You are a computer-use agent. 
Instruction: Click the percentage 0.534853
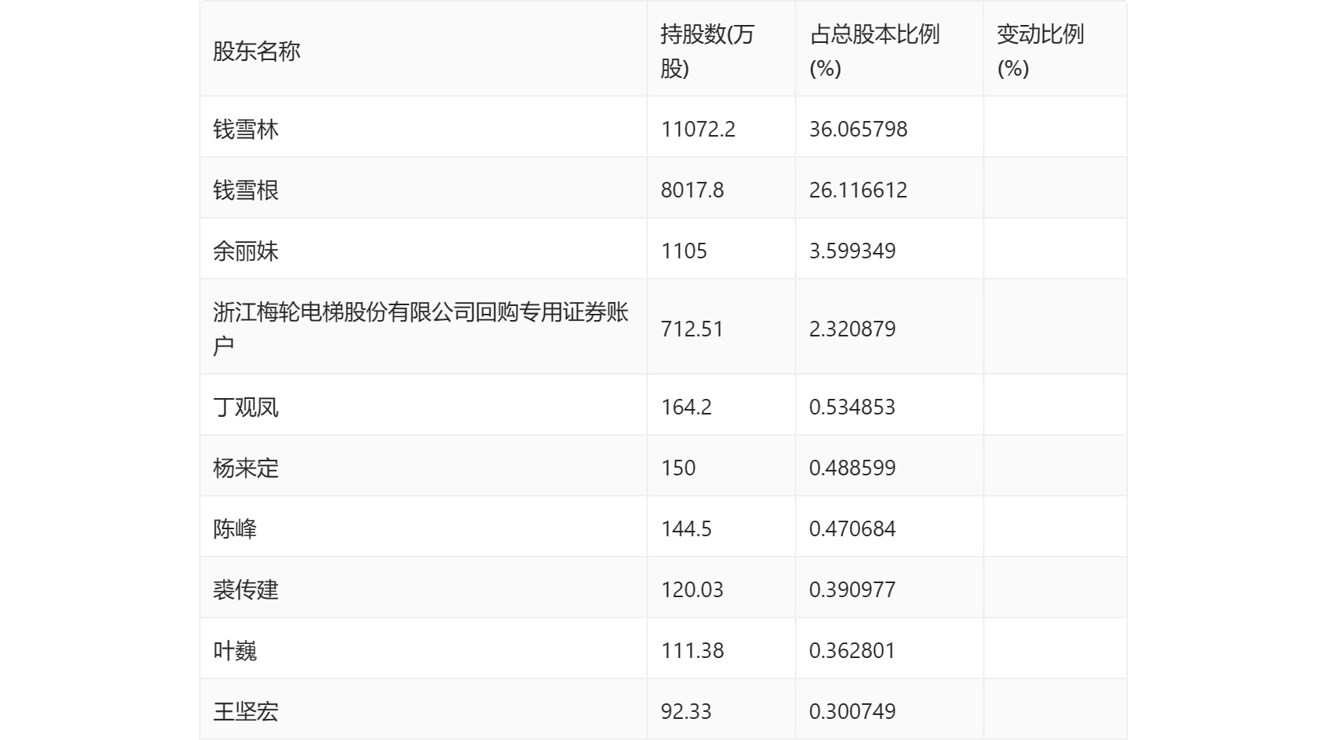852,407
